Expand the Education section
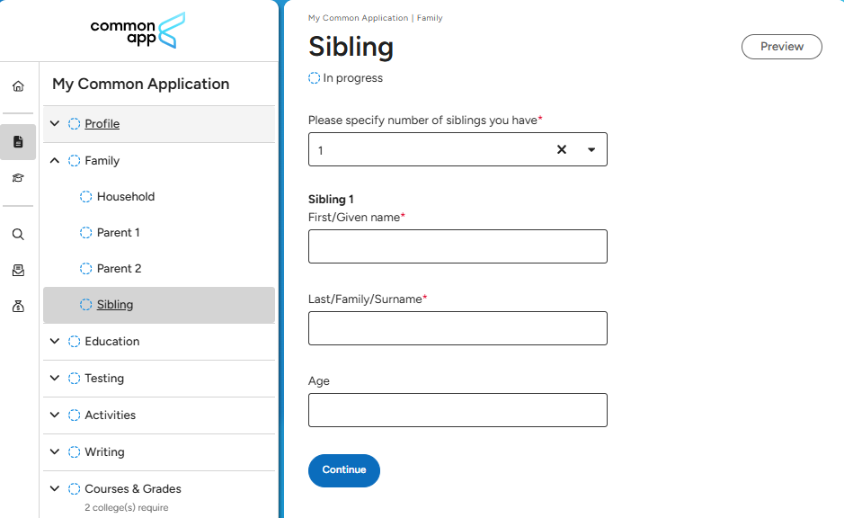Screen dimensions: 844x518 [x=55, y=341]
